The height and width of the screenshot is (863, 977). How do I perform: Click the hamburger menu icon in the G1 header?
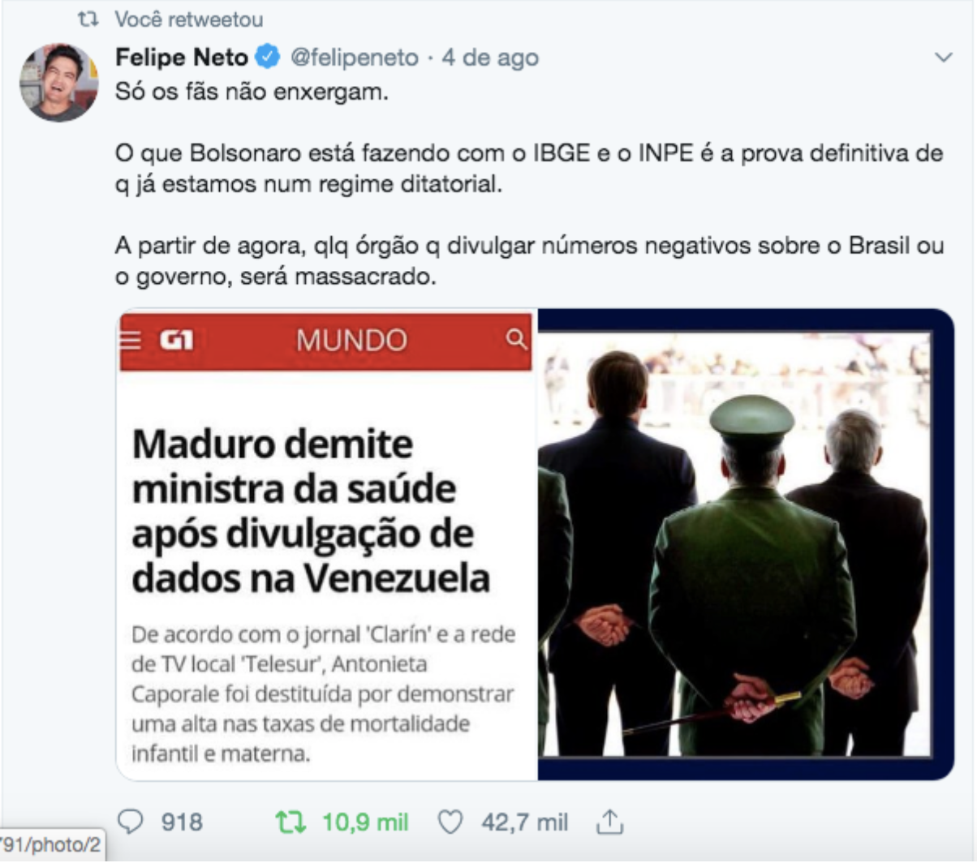[x=130, y=340]
